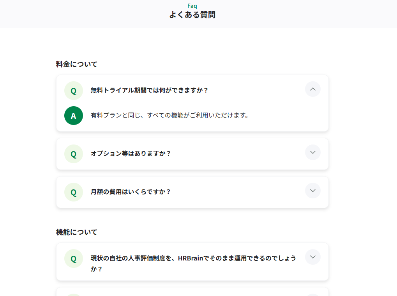
Task: Open question オプション等はありますか？
Action: point(131,153)
